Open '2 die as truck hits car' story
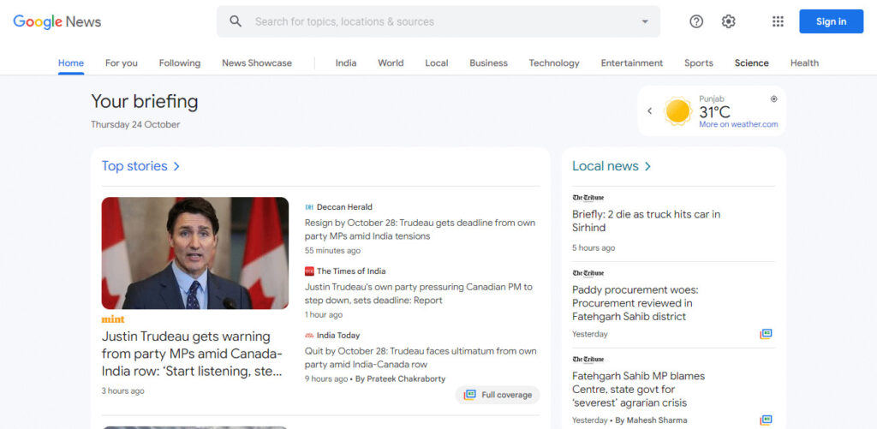This screenshot has height=429, width=877. pyautogui.click(x=646, y=221)
